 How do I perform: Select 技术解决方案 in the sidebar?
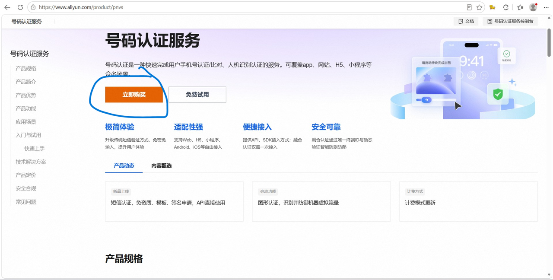[31, 162]
